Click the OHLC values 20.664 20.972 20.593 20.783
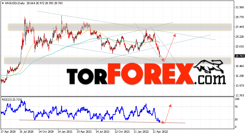This screenshot has height=135, width=246. [x=45, y=3]
